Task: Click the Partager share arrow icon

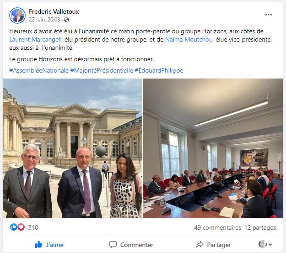Action: [200, 244]
